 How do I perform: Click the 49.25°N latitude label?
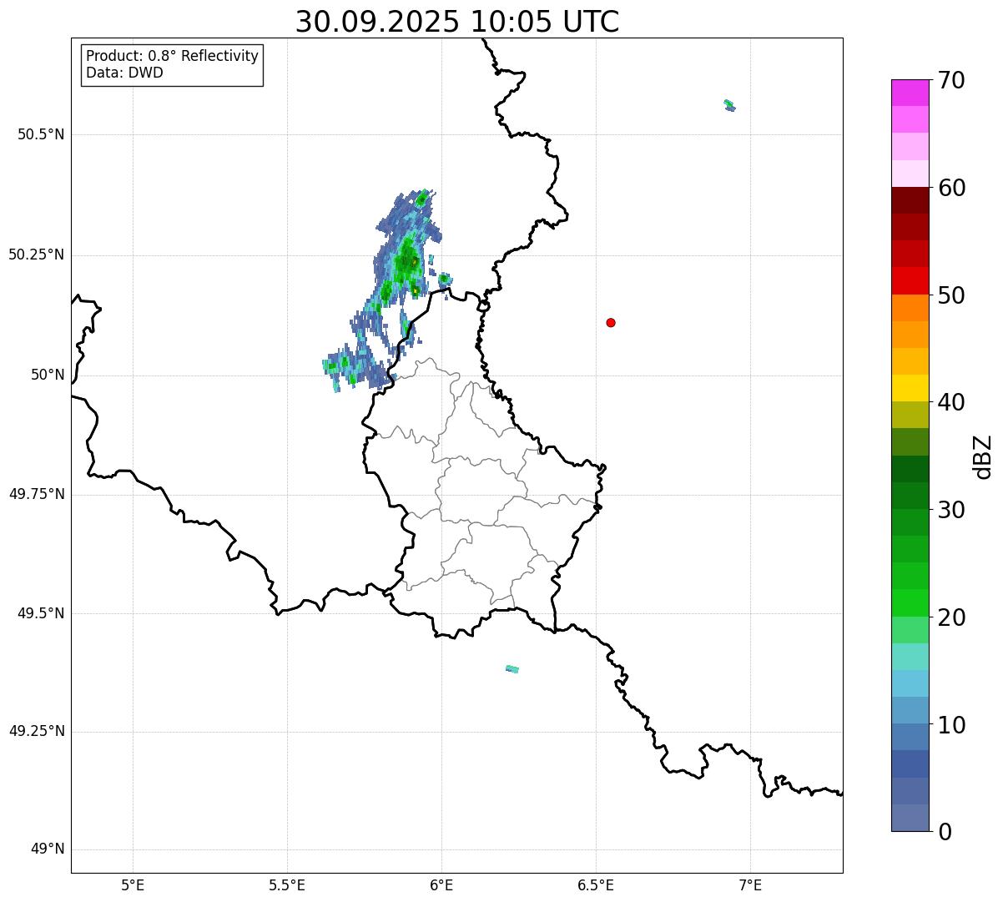tap(36, 732)
